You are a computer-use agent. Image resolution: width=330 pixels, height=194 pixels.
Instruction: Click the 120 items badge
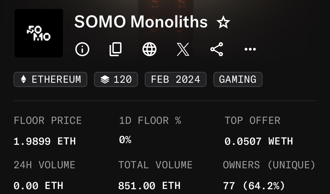(x=116, y=79)
